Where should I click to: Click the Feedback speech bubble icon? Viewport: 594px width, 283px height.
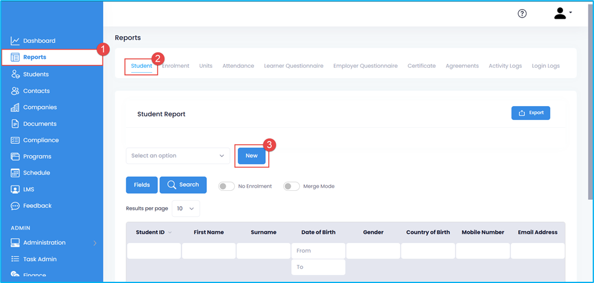point(15,206)
